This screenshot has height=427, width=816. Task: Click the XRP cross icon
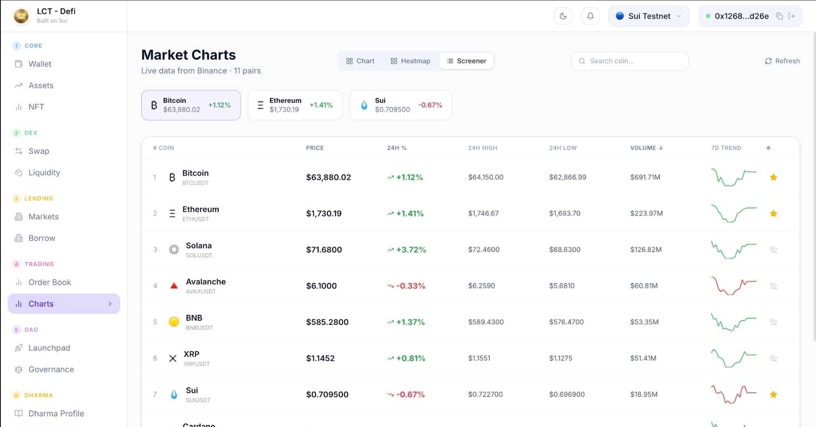pyautogui.click(x=173, y=358)
